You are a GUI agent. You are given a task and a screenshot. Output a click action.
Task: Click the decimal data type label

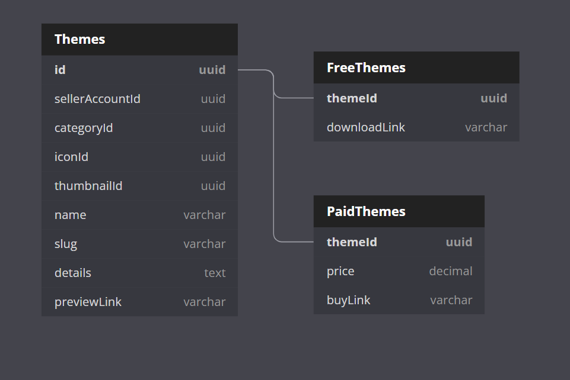pos(451,271)
